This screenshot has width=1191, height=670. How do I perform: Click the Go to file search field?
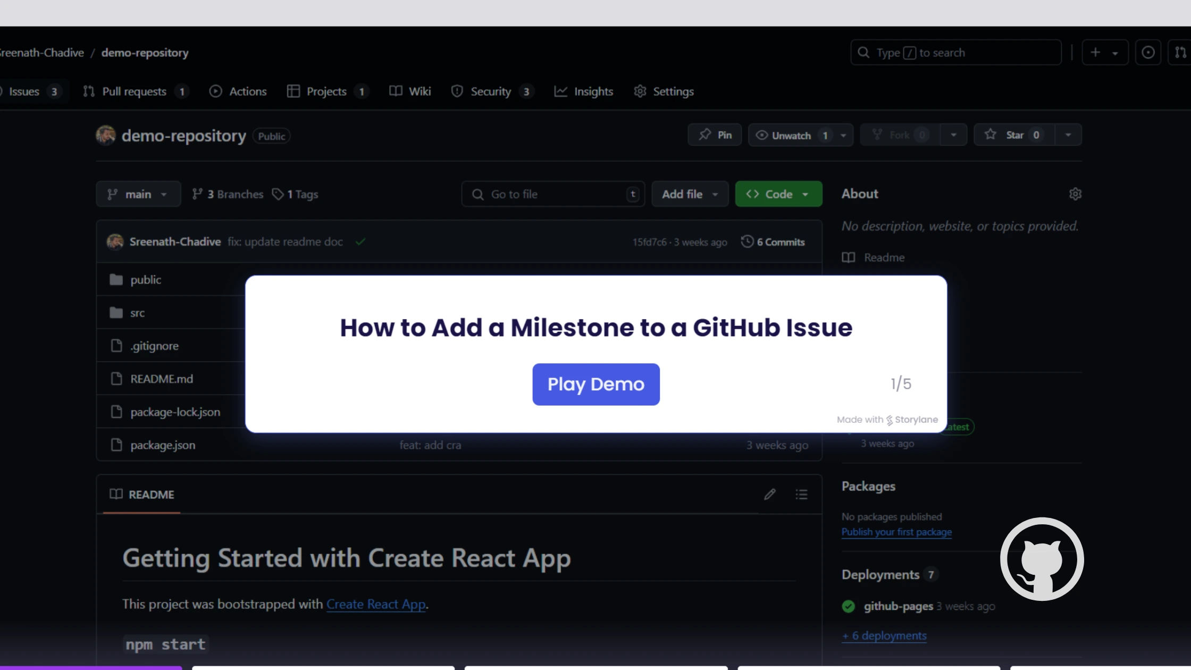(x=553, y=194)
